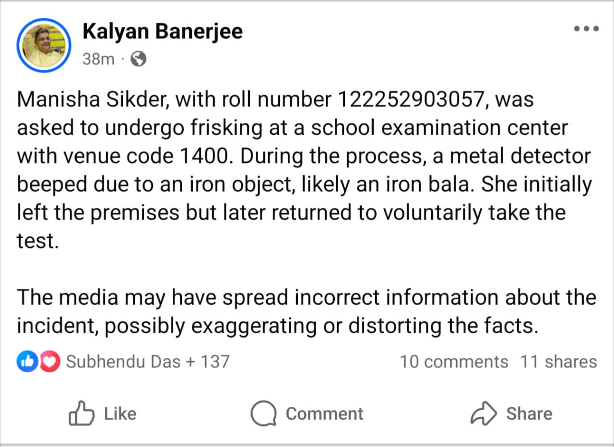Image resolution: width=614 pixels, height=447 pixels.
Task: View reactions from Subhendu Das + 137
Action: pyautogui.click(x=148, y=362)
